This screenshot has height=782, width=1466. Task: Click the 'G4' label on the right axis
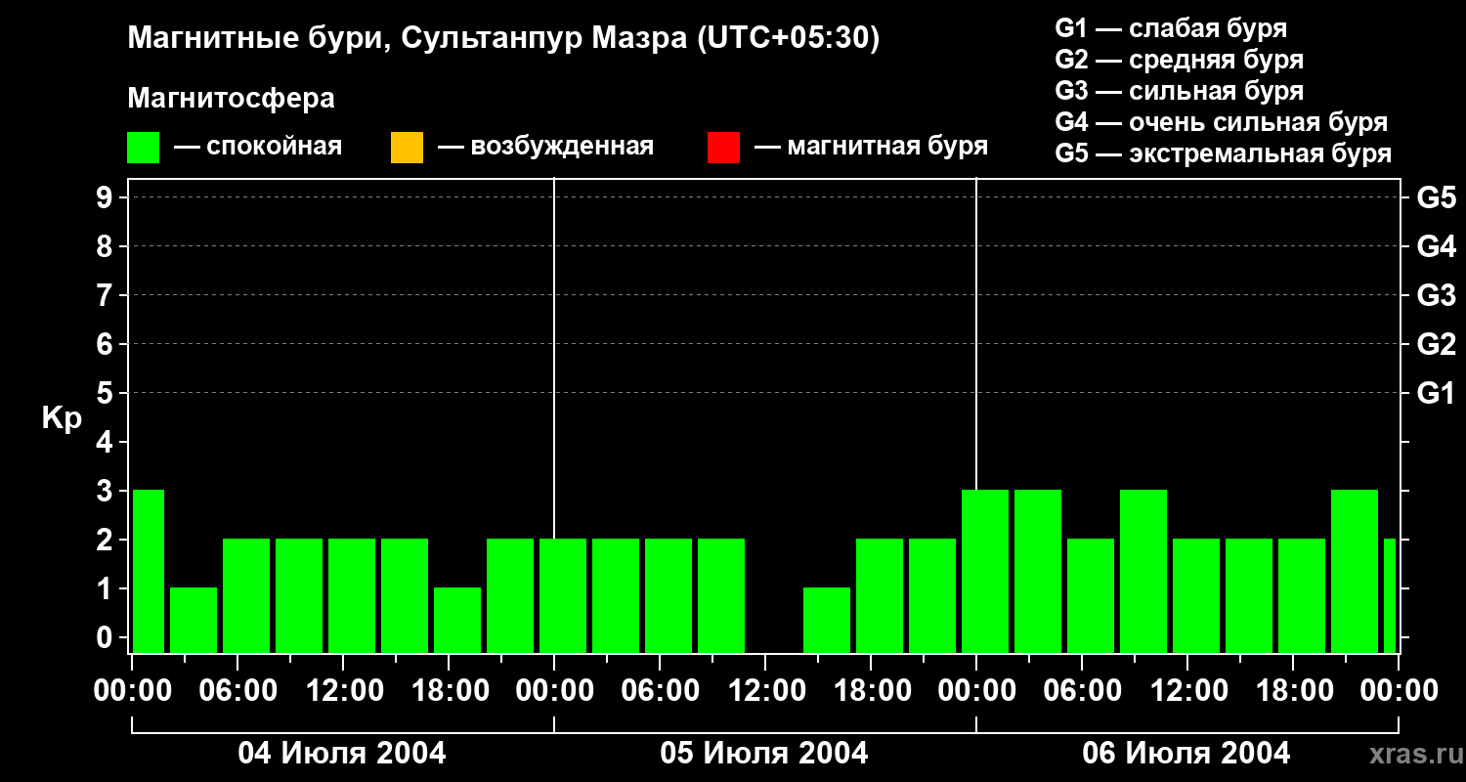(x=1436, y=246)
